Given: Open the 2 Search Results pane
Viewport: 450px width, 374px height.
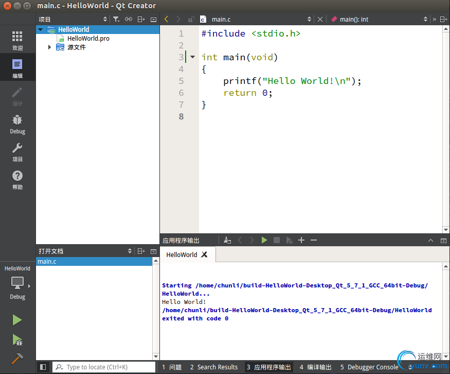Looking at the screenshot, I should tap(214, 367).
